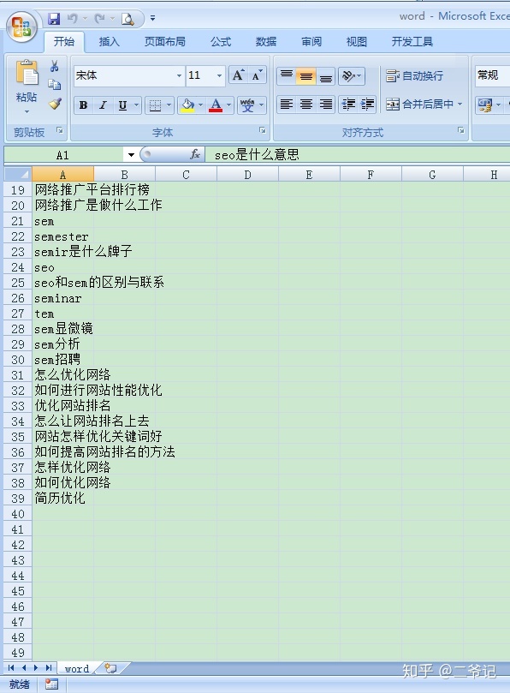The height and width of the screenshot is (693, 510).
Task: Open print preview from quick access toolbar
Action: (x=127, y=19)
